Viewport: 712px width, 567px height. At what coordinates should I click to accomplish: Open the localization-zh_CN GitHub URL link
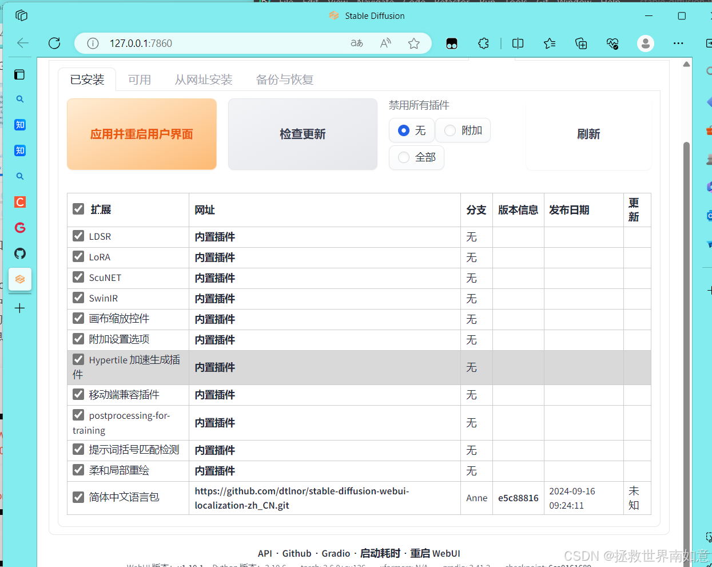pyautogui.click(x=302, y=498)
